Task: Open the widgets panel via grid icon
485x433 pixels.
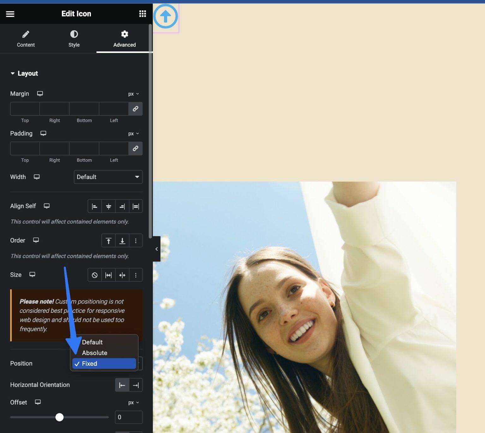Action: tap(142, 14)
